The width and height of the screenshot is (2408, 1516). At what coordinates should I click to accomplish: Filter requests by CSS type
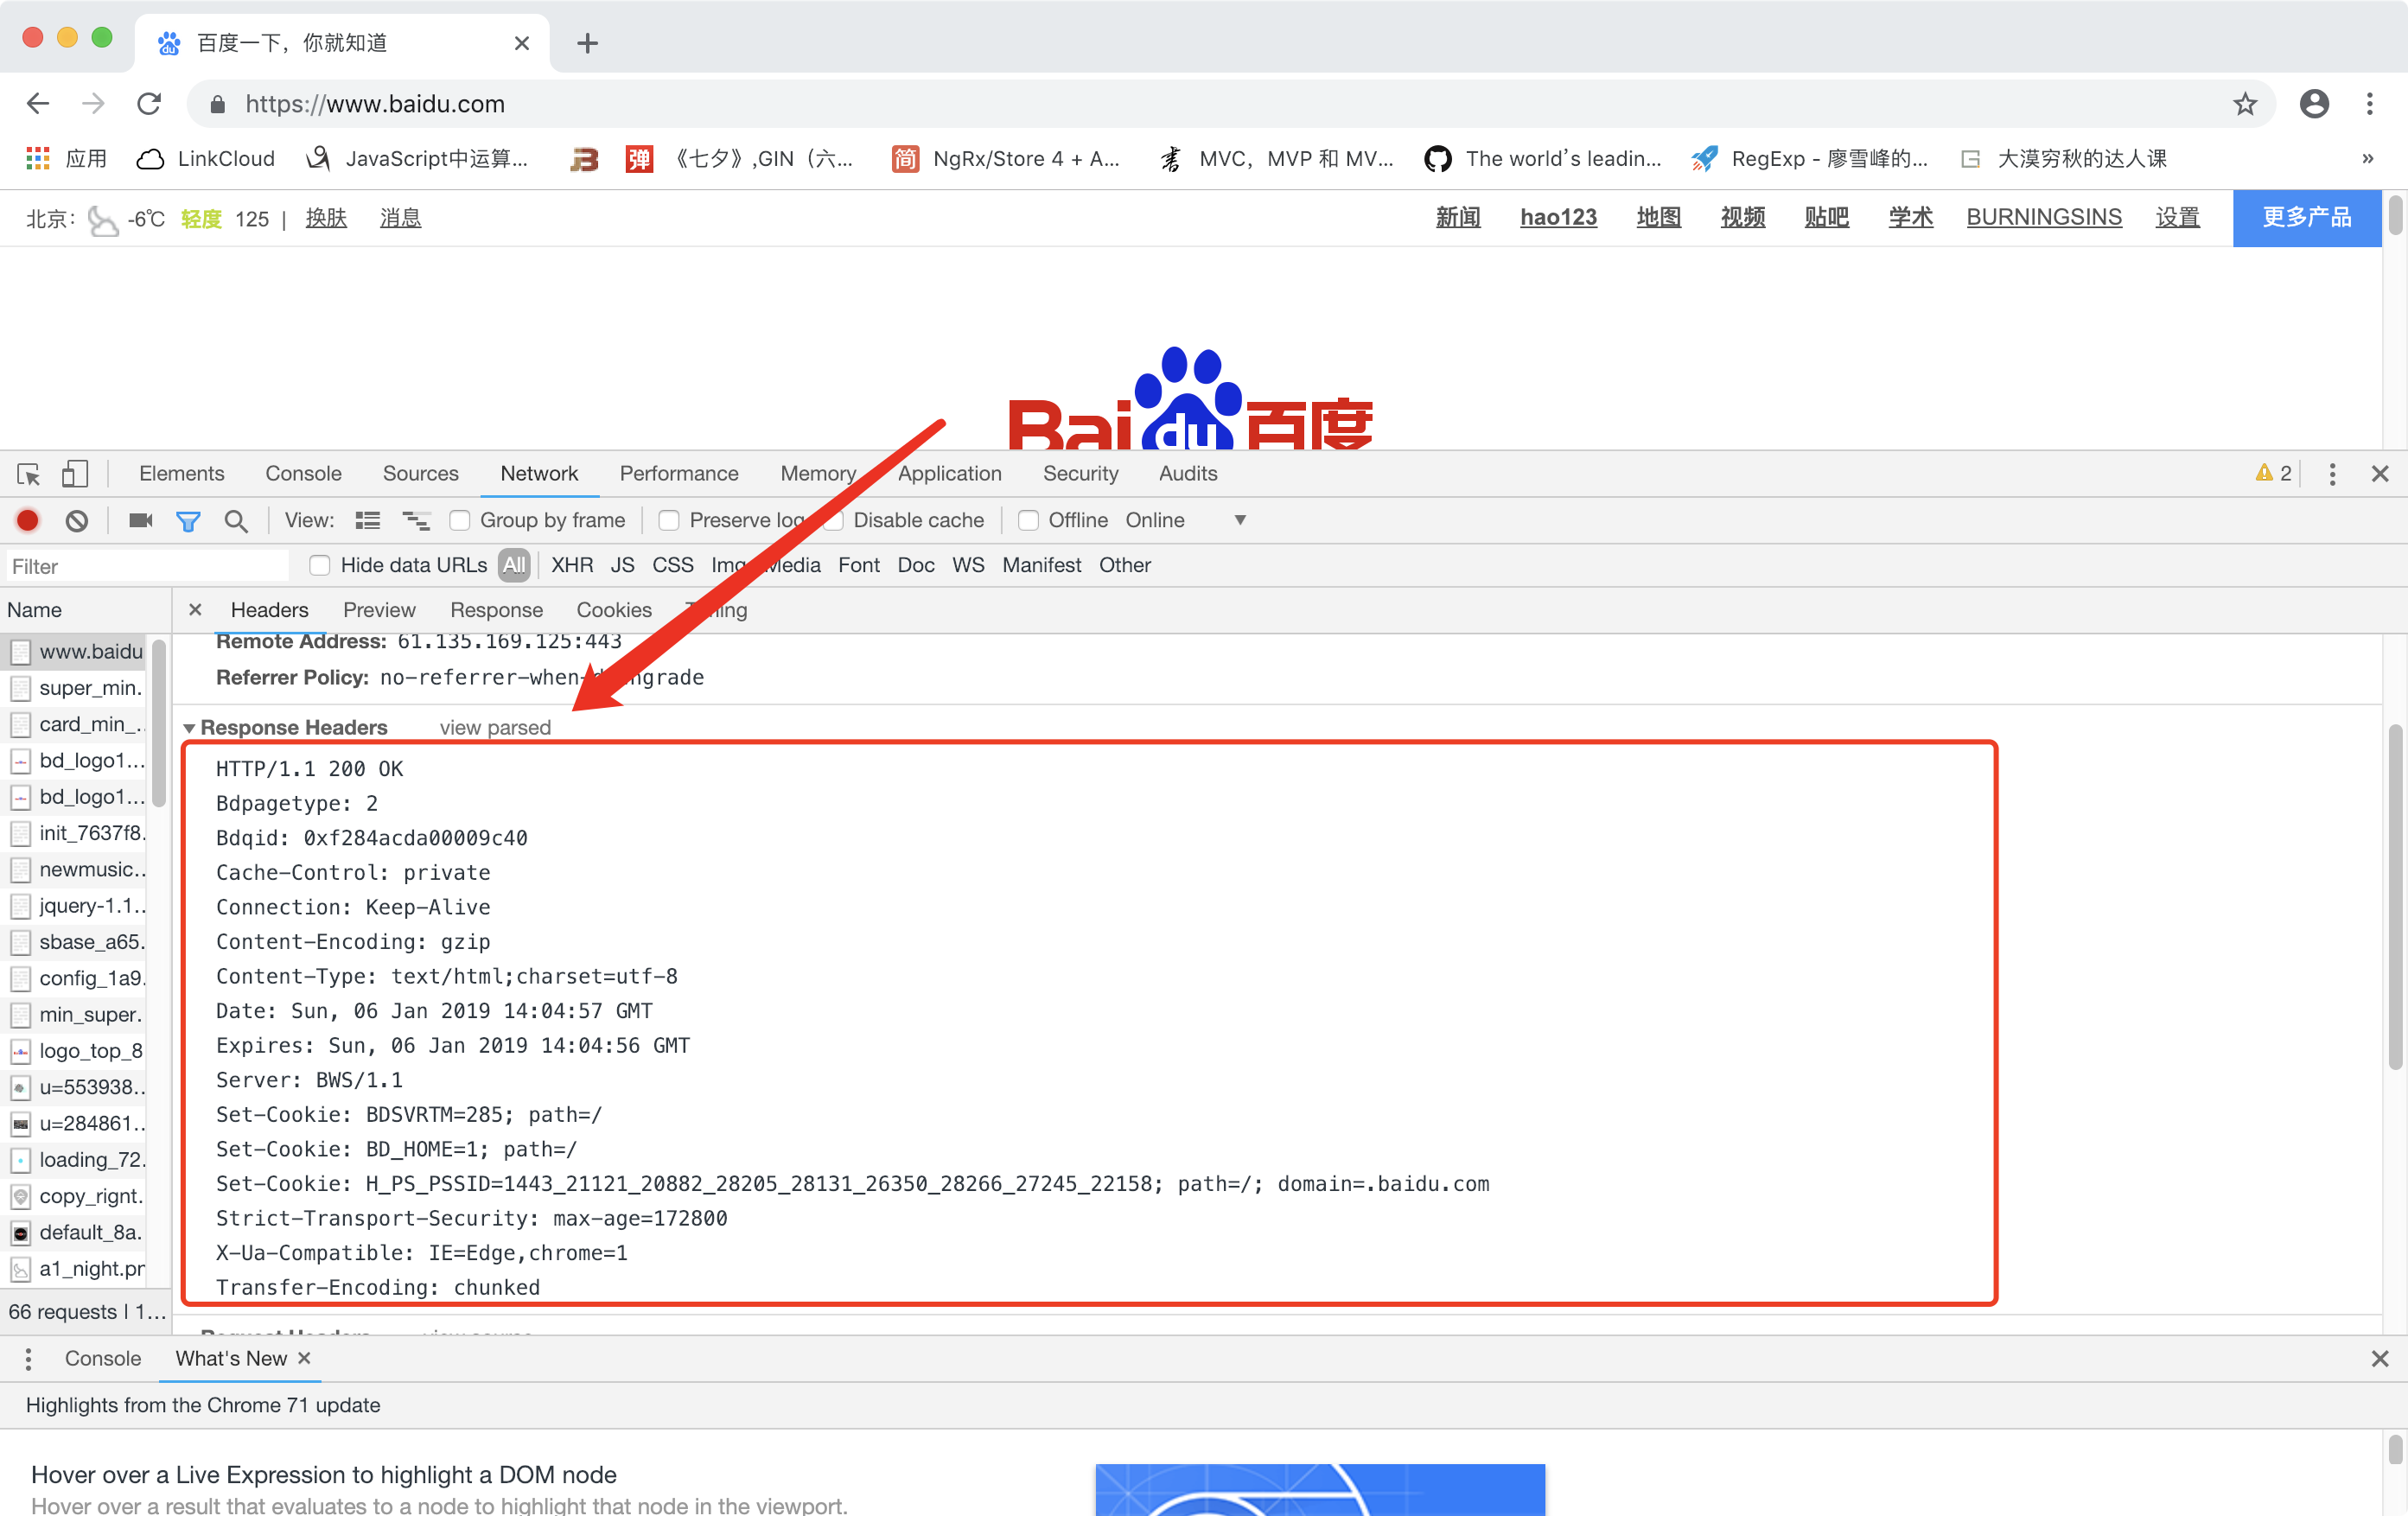point(672,565)
